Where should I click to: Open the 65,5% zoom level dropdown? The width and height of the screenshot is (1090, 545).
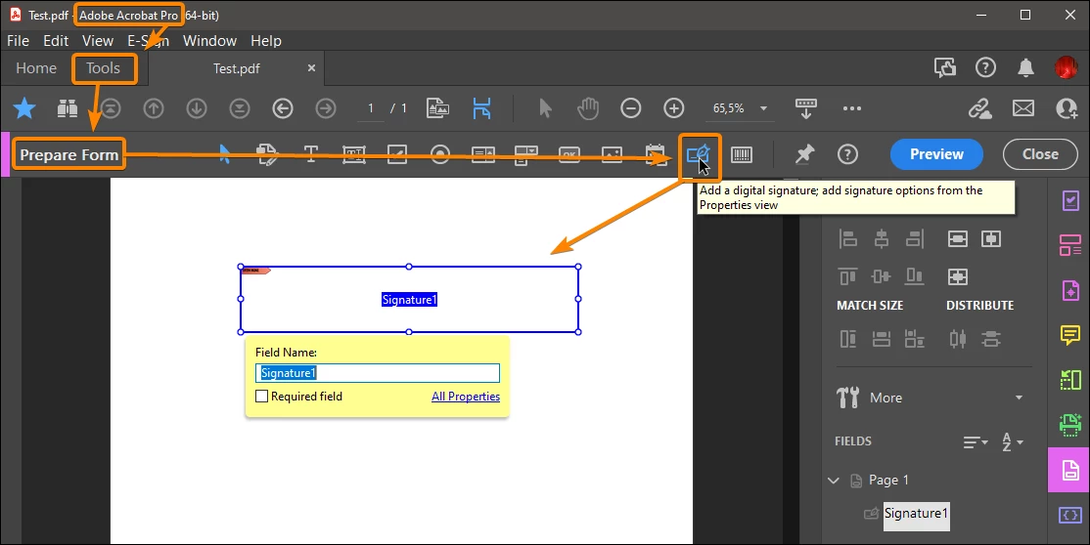(763, 108)
